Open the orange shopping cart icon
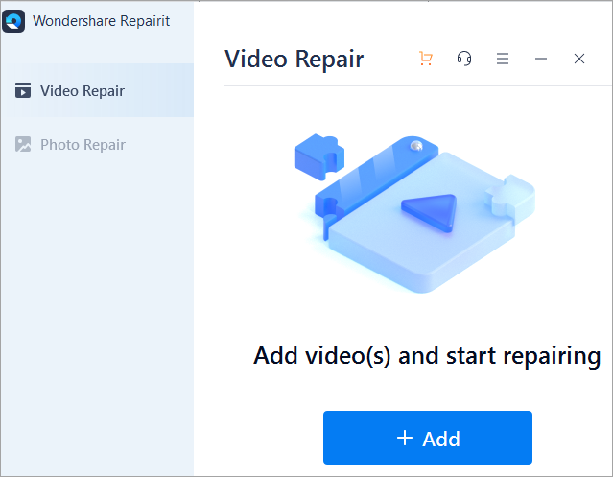Screen dimensions: 613x477 click(x=426, y=59)
